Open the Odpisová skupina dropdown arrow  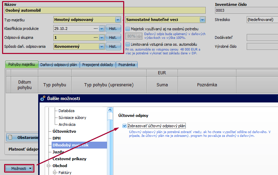(x=101, y=37)
